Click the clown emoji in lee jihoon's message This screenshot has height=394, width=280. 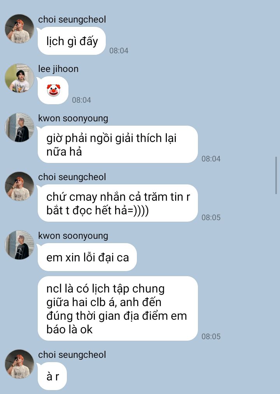54,90
